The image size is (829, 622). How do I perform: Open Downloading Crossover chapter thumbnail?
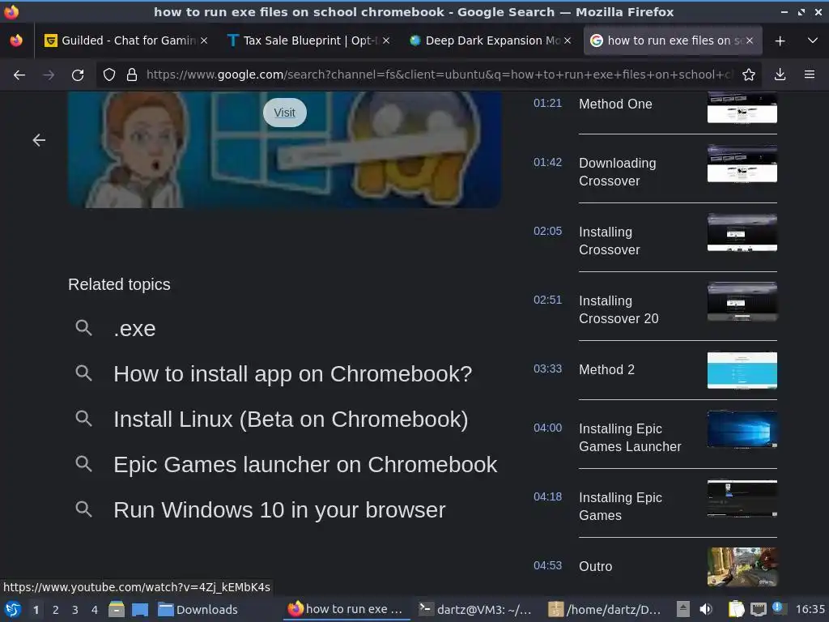742,164
